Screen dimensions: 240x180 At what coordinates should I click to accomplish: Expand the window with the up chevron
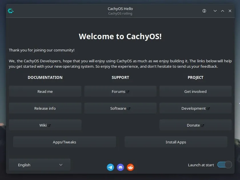(222, 11)
